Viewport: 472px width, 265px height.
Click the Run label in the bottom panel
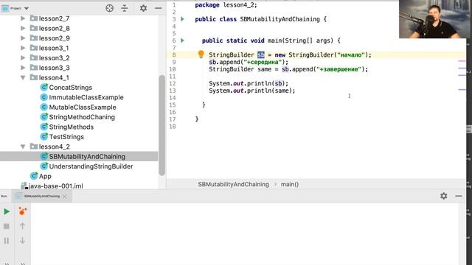(4, 197)
